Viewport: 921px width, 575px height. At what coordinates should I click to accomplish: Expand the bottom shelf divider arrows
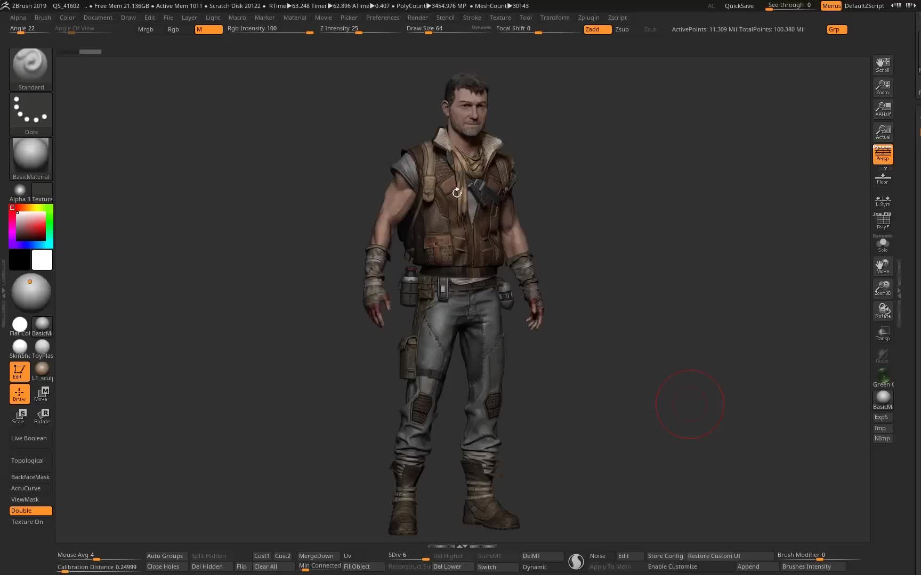(x=462, y=546)
